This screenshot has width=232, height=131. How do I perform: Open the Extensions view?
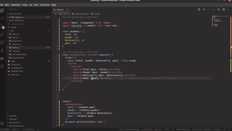(x=2, y=42)
